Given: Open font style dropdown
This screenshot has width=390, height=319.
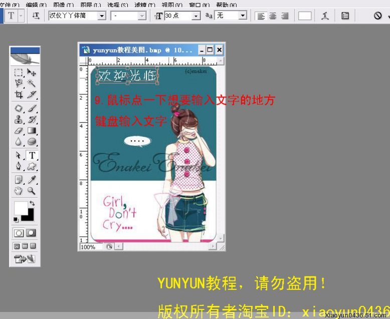Looking at the screenshot, I should (142, 16).
